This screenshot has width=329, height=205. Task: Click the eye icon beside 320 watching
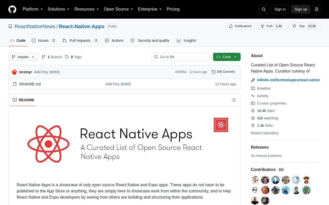pyautogui.click(x=253, y=118)
